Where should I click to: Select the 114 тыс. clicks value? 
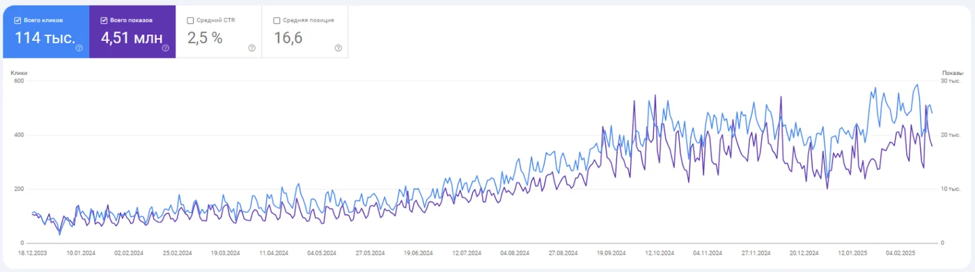(x=45, y=38)
